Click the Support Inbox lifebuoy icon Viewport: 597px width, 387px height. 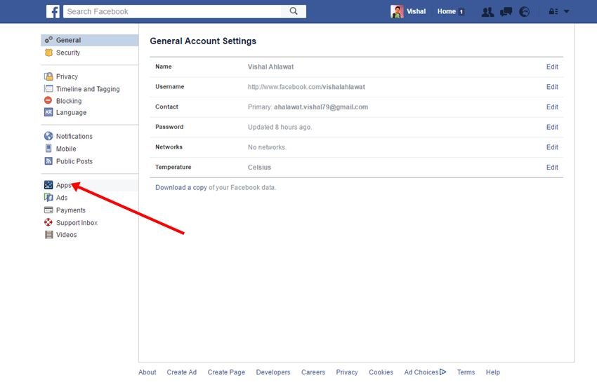coord(48,222)
